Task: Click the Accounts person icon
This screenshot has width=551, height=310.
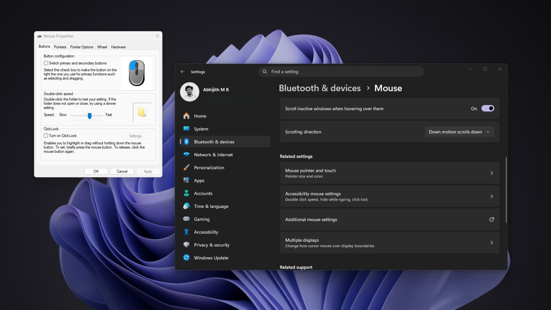Action: click(186, 193)
